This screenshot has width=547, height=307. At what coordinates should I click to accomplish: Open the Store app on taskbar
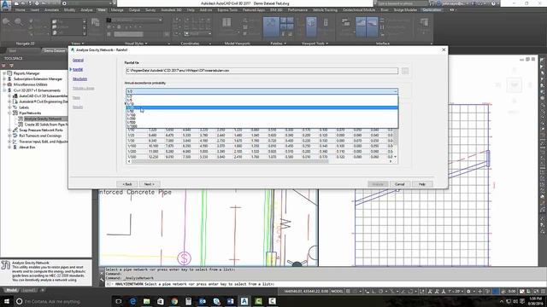tap(161, 301)
